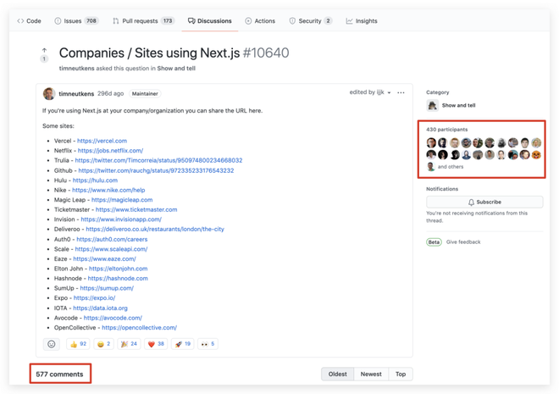Open the add reaction smiley picker

[x=52, y=344]
